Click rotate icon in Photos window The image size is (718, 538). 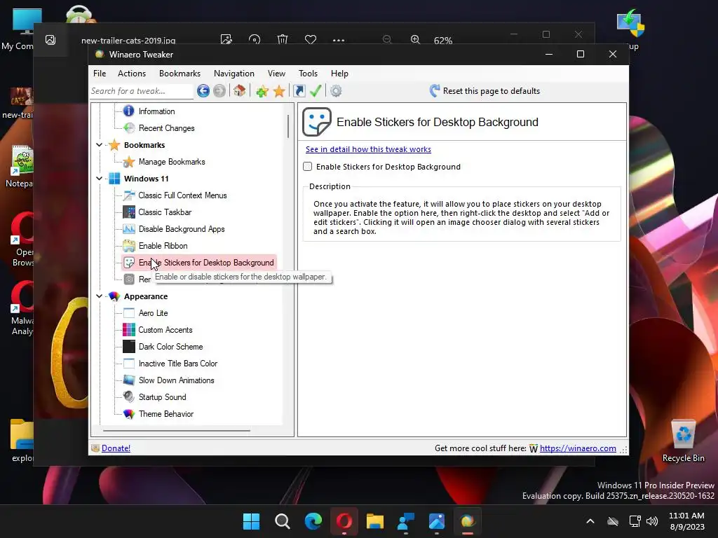click(255, 39)
